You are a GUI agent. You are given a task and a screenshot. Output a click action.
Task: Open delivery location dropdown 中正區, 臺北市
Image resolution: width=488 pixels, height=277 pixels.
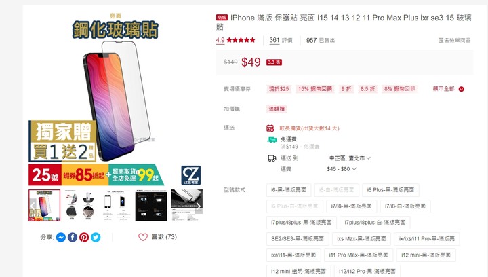click(350, 158)
